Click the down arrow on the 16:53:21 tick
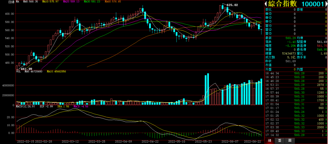The height and width of the screenshot is (144, 328). tap(326, 85)
